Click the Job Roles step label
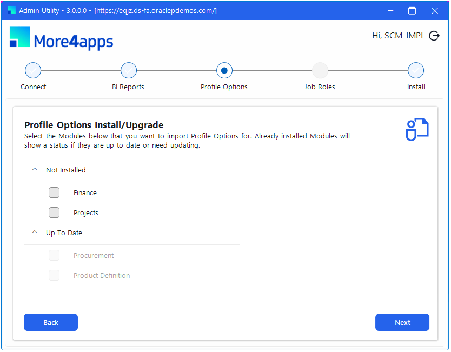Image resolution: width=451 pixels, height=352 pixels. click(x=320, y=87)
